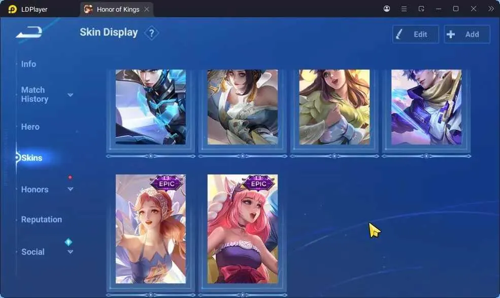Click the Honor of Kings tab icon
The image size is (500, 298).
[88, 9]
